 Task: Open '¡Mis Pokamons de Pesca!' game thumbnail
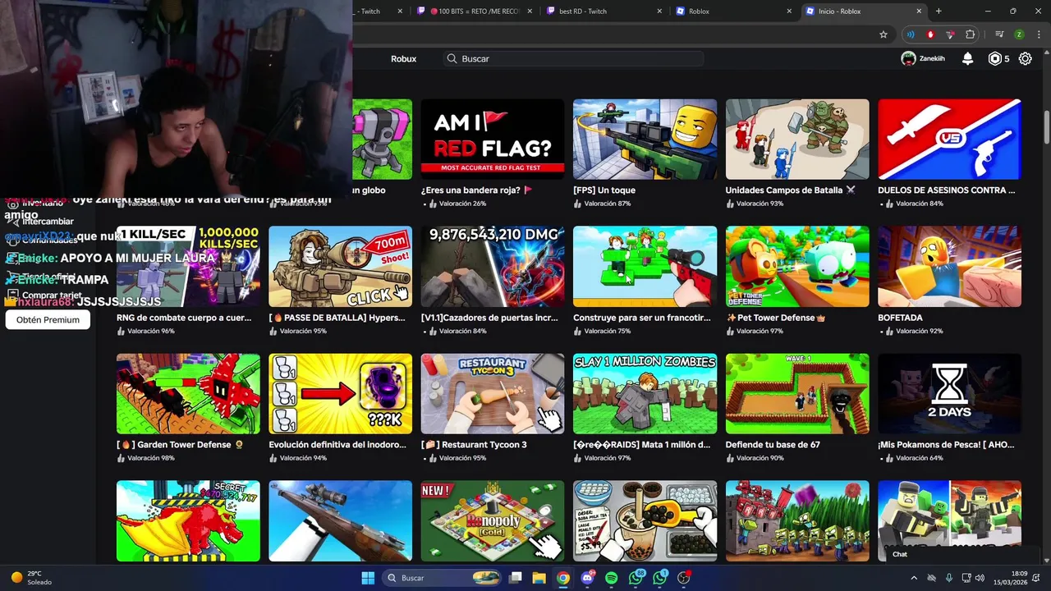click(x=949, y=394)
